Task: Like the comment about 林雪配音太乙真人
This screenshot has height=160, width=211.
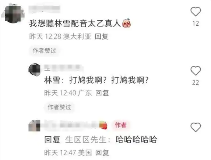Action: (x=195, y=12)
